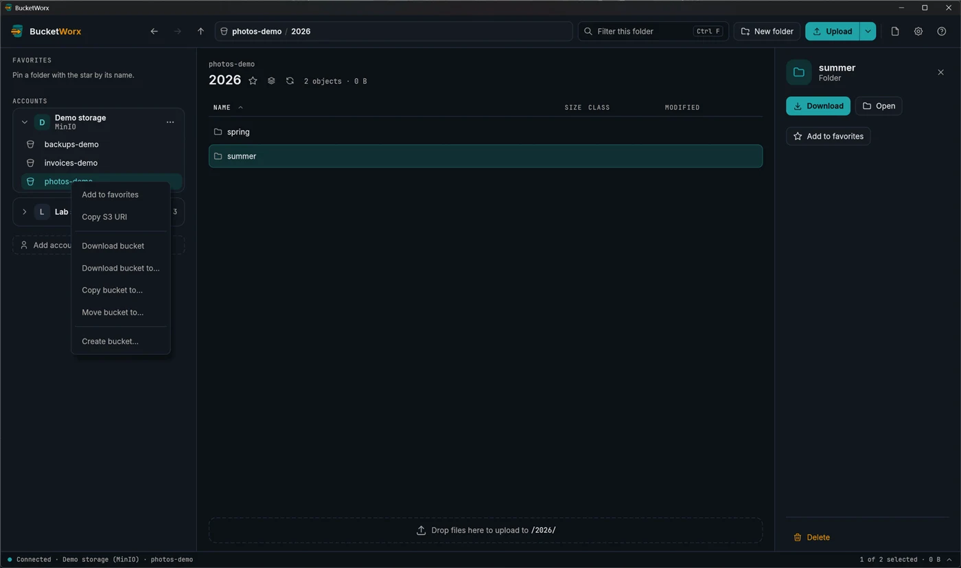Expand the status bar panel chevron

coord(949,560)
